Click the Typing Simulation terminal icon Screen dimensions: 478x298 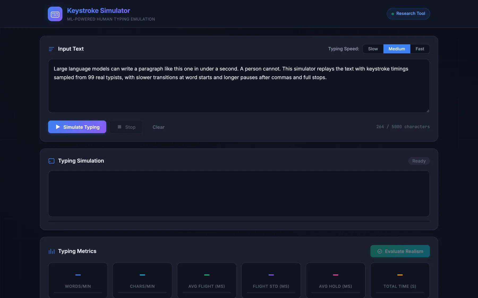52,161
